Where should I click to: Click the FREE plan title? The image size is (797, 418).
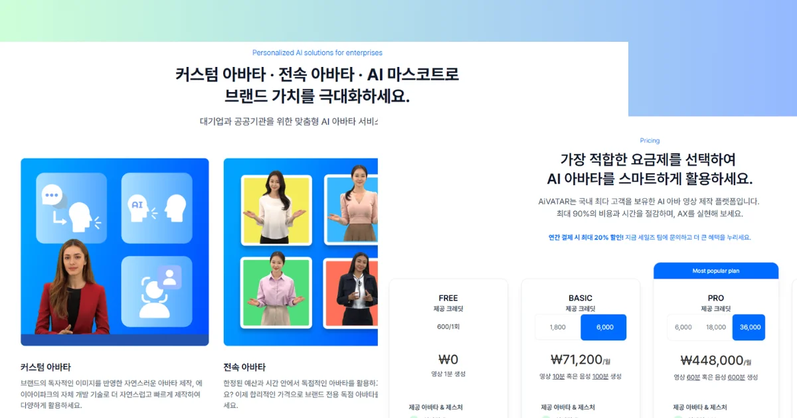[448, 298]
